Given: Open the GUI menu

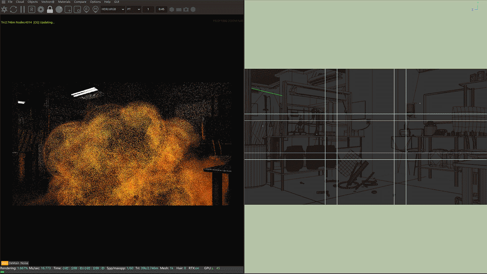Looking at the screenshot, I should pos(117,2).
